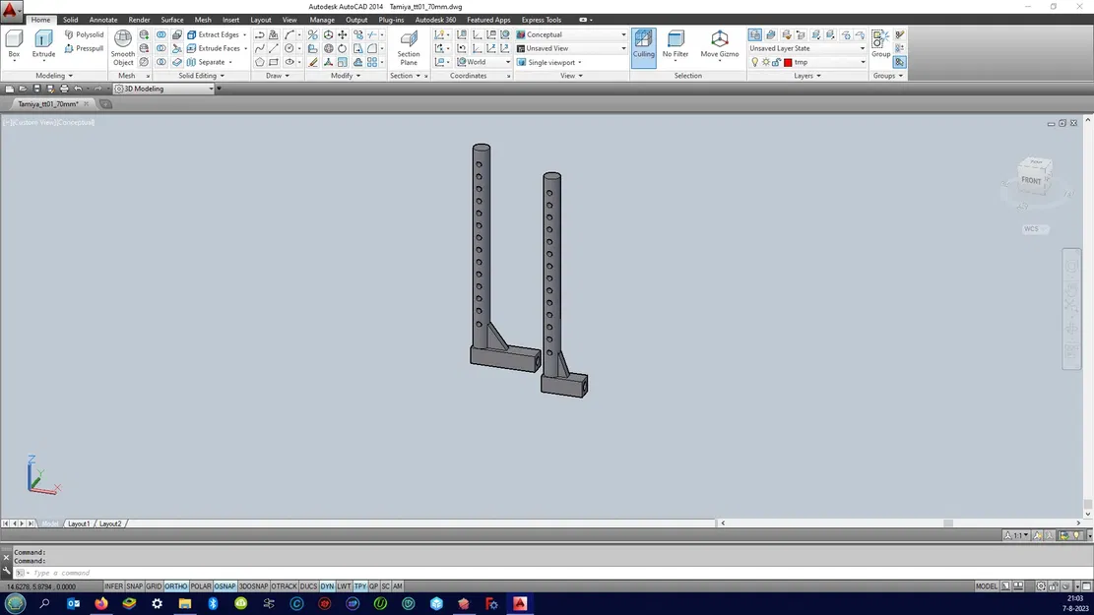This screenshot has height=615, width=1094.
Task: Click the Group objects icon
Action: click(880, 42)
